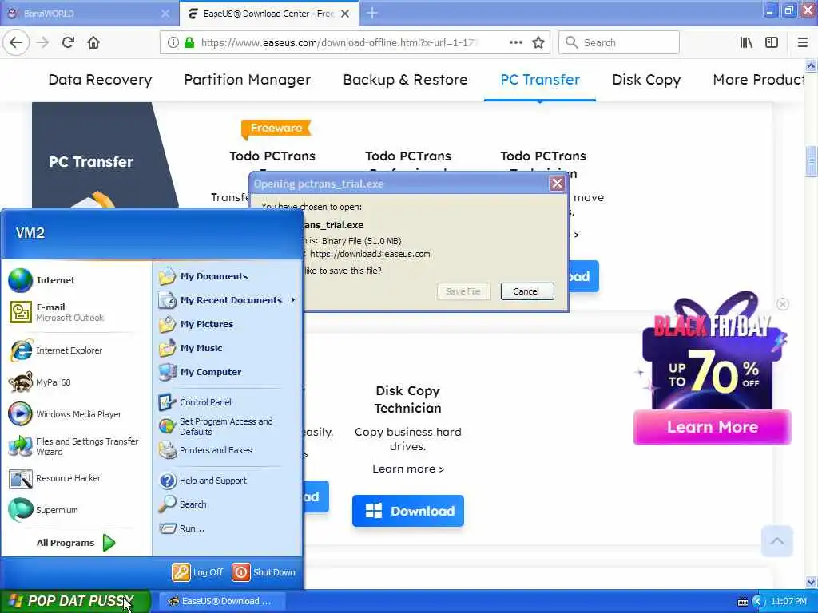
Task: Go to the browser home page icon
Action: coord(93,43)
